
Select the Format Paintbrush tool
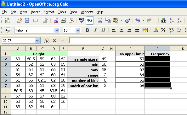(127, 20)
